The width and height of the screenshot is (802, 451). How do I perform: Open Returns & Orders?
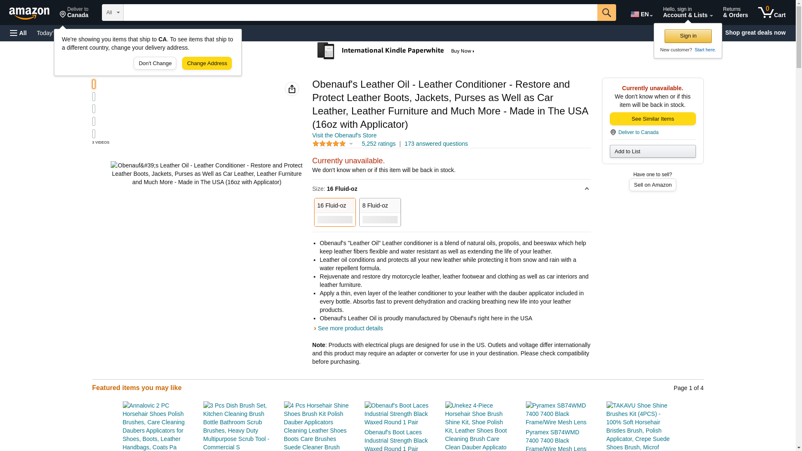pyautogui.click(x=735, y=13)
